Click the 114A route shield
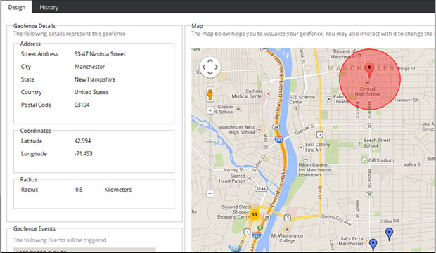This screenshot has height=253, width=436. click(x=261, y=188)
